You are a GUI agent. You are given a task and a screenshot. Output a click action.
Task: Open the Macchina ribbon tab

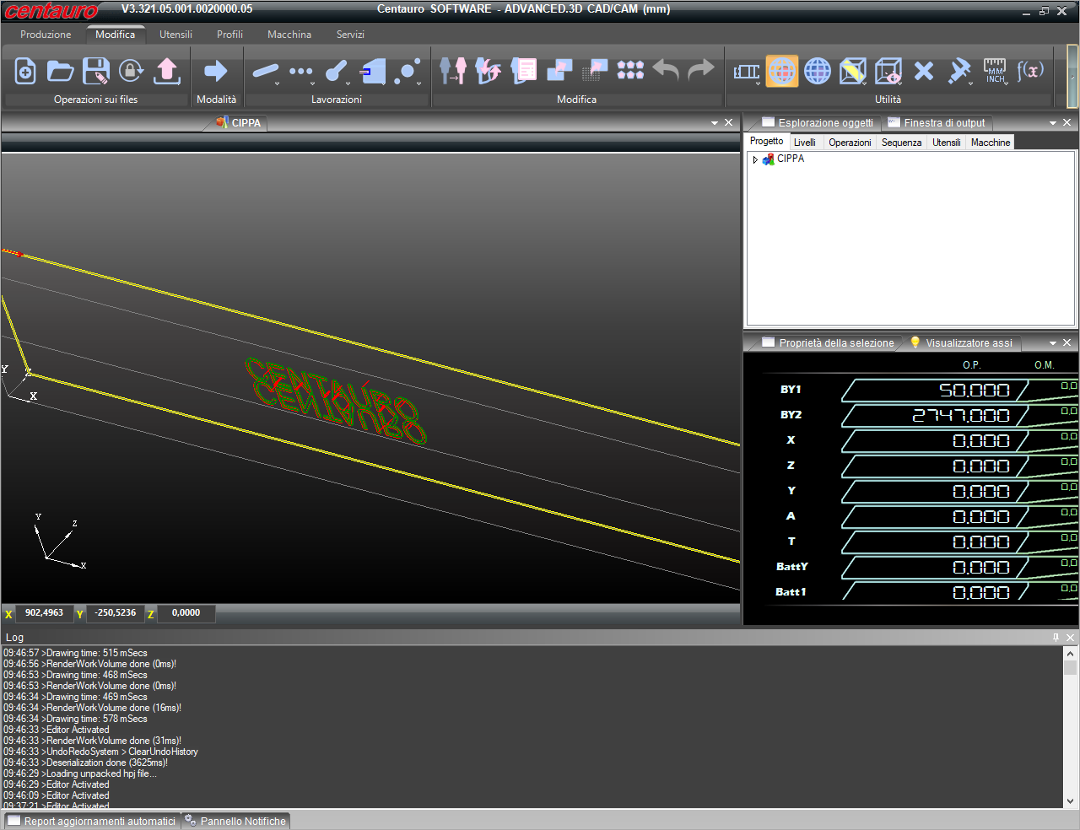point(289,35)
